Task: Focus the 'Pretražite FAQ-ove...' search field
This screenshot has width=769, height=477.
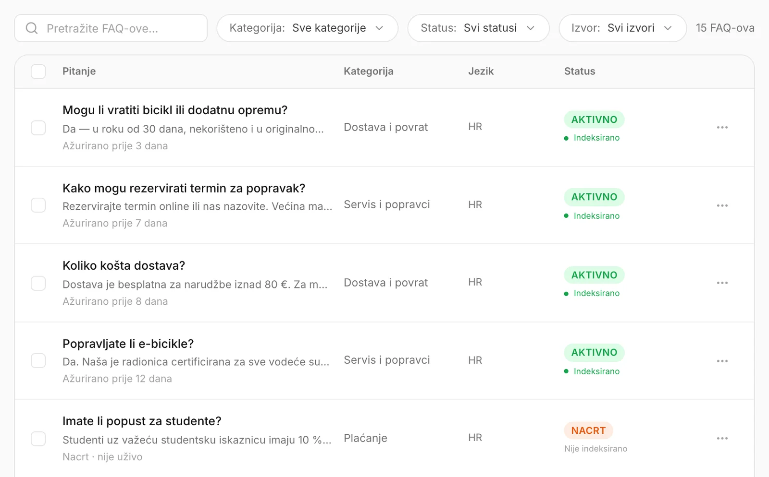Action: pos(111,28)
